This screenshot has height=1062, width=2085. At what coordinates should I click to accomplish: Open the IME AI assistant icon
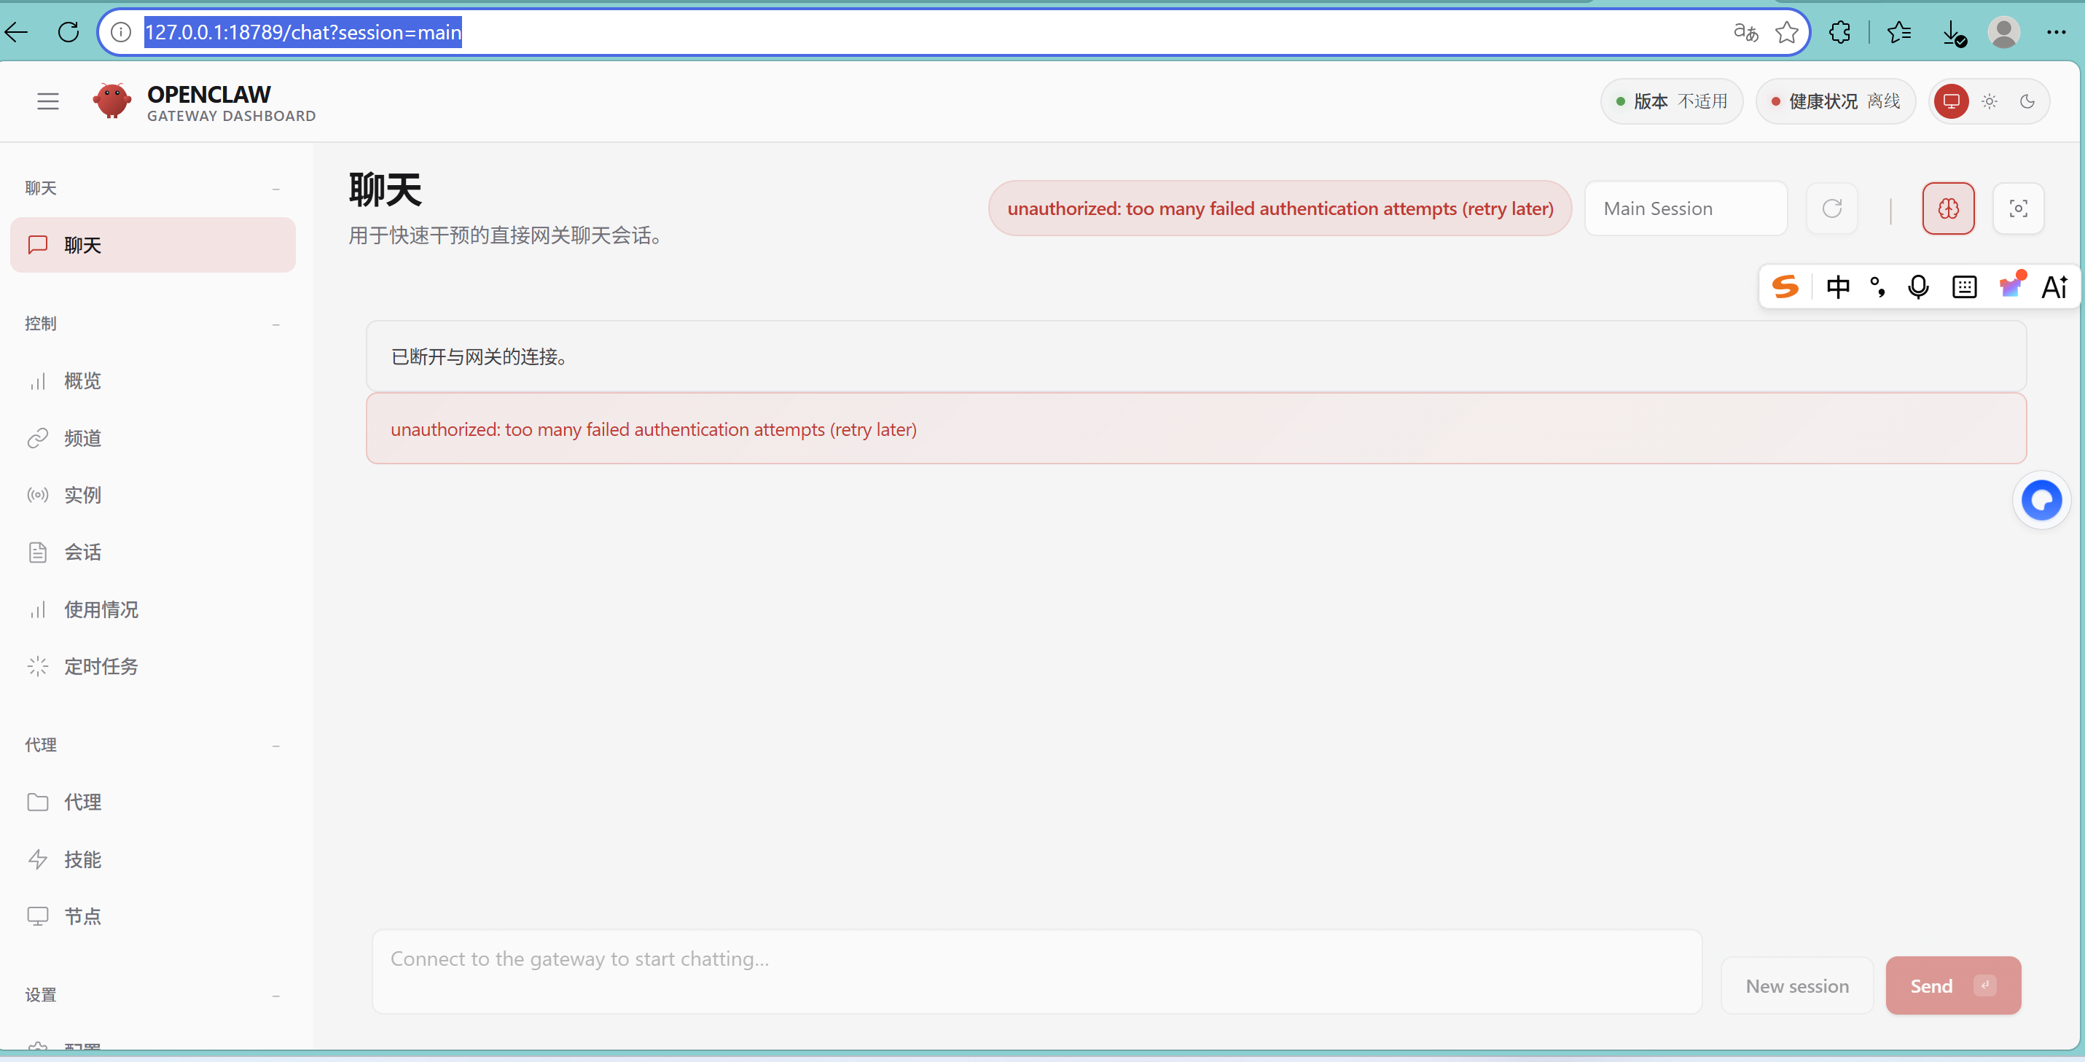pyautogui.click(x=2054, y=286)
